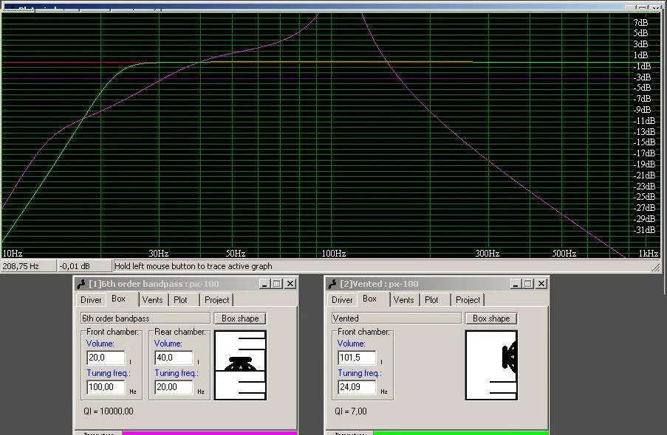Open the Plot tab in bandpass window
Screen dimensions: 667x435
(180, 300)
